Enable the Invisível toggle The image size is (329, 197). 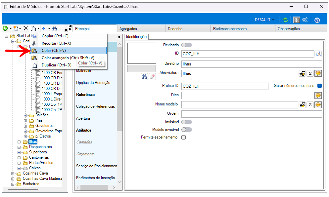186,122
